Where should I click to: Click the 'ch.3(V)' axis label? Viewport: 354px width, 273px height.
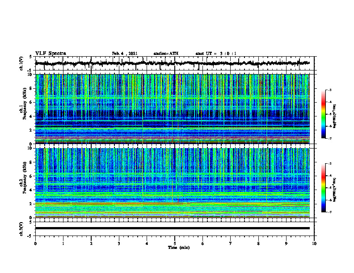(x=21, y=229)
